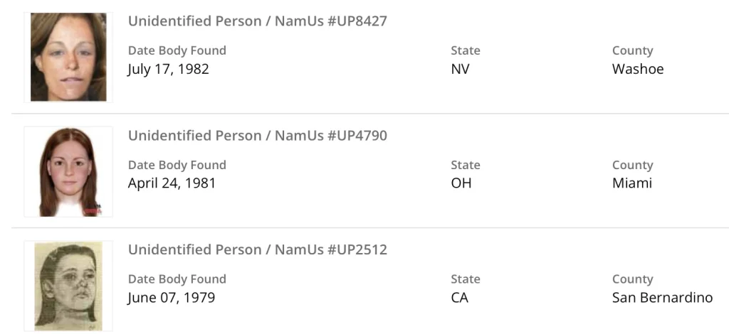The image size is (729, 334).
Task: Click the Date Body Found label for UP8427
Action: (x=177, y=50)
